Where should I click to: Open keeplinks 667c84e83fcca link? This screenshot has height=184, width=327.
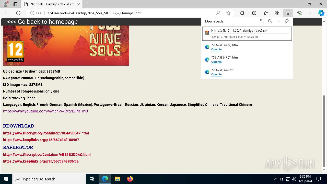pyautogui.click(x=41, y=161)
